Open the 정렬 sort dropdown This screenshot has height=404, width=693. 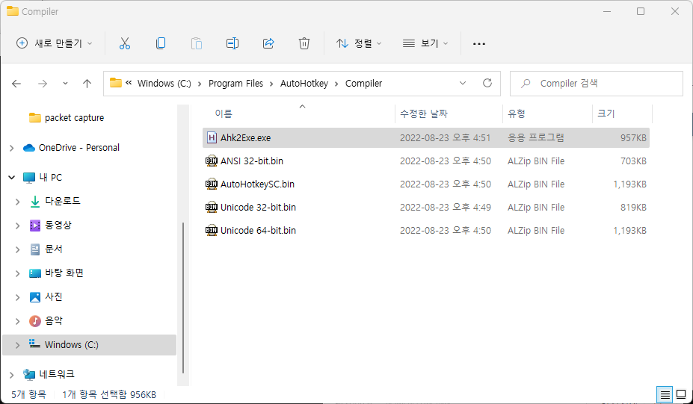pos(358,43)
